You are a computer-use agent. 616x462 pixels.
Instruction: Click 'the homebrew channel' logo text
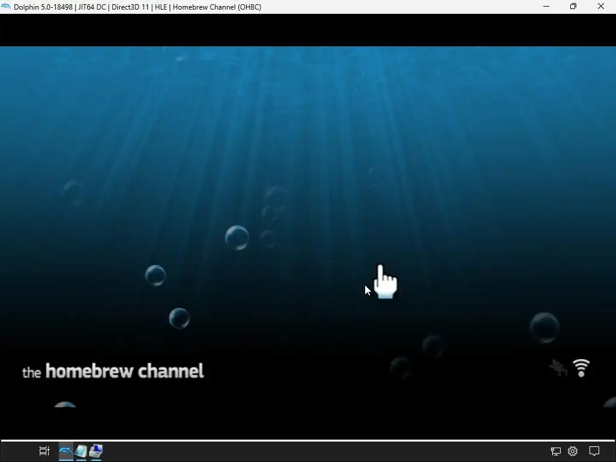pyautogui.click(x=113, y=371)
